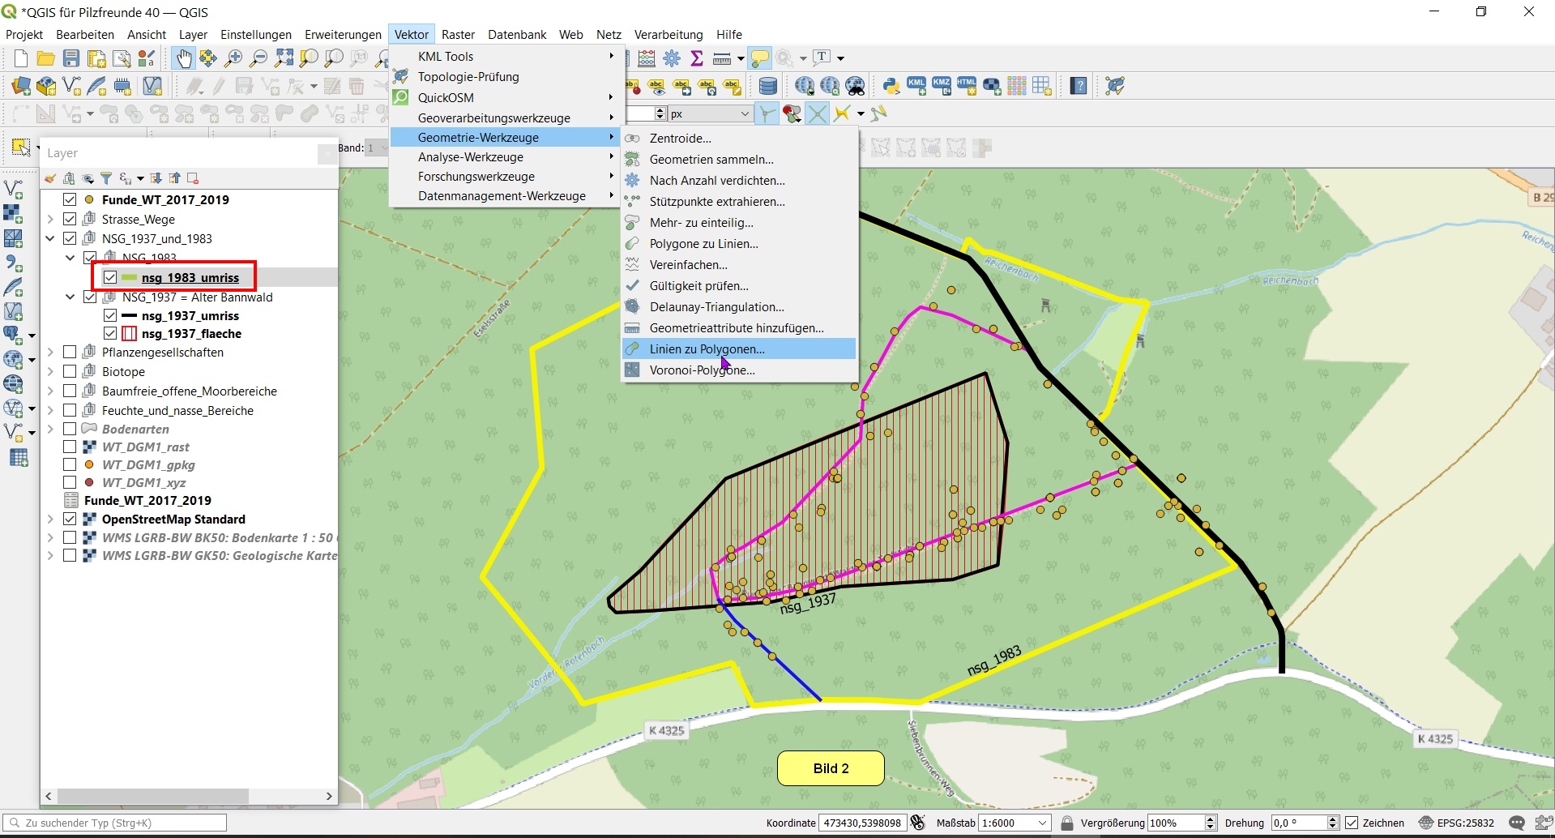Choose Linien zu Polygonen menu entry

coord(707,349)
